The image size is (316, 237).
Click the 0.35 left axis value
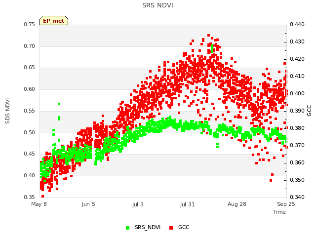[x=30, y=197]
